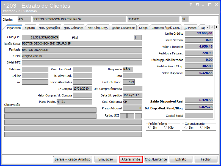Click the Pedidos a Faturar value field

[199, 53]
